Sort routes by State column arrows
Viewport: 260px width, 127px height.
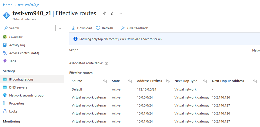tap(130, 81)
